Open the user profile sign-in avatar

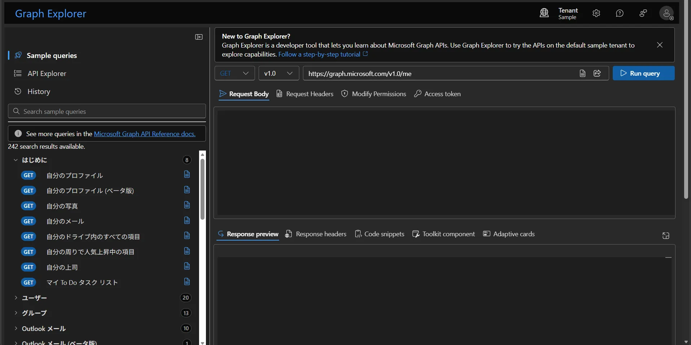666,13
